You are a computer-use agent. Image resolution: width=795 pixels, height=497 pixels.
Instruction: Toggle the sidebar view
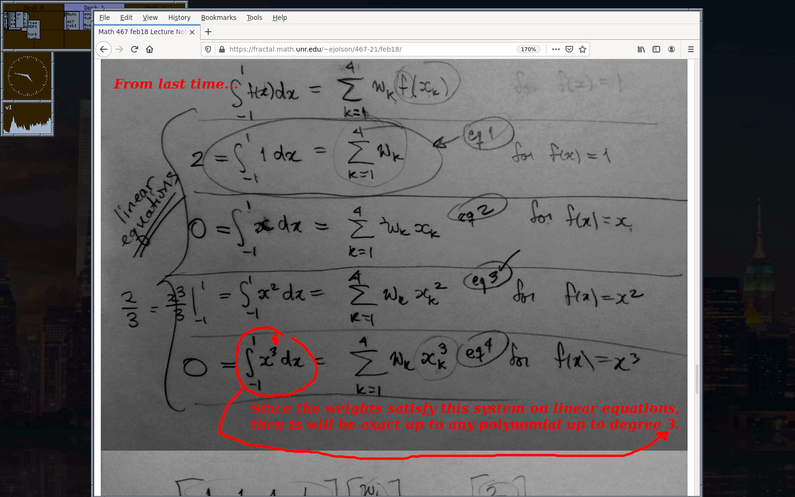tap(656, 49)
